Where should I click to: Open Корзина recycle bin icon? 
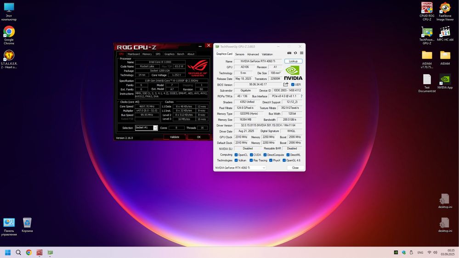(x=27, y=225)
